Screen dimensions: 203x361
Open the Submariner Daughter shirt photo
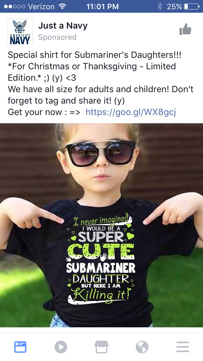[x=101, y=225]
